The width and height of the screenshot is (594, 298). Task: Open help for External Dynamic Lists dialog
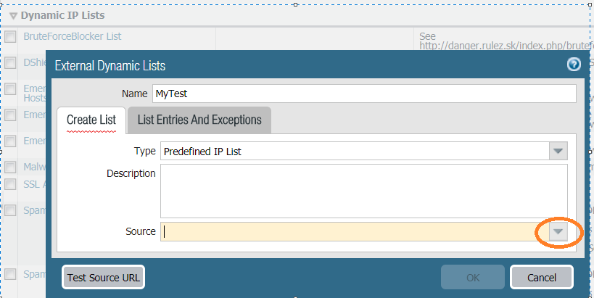coord(574,65)
